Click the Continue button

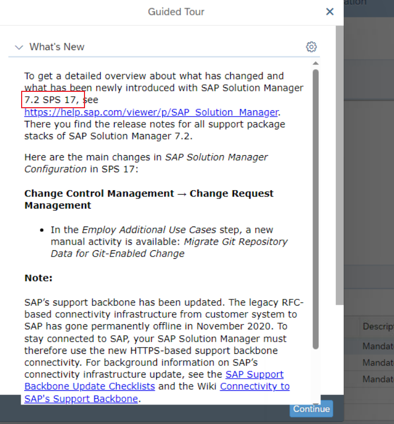[311, 409]
